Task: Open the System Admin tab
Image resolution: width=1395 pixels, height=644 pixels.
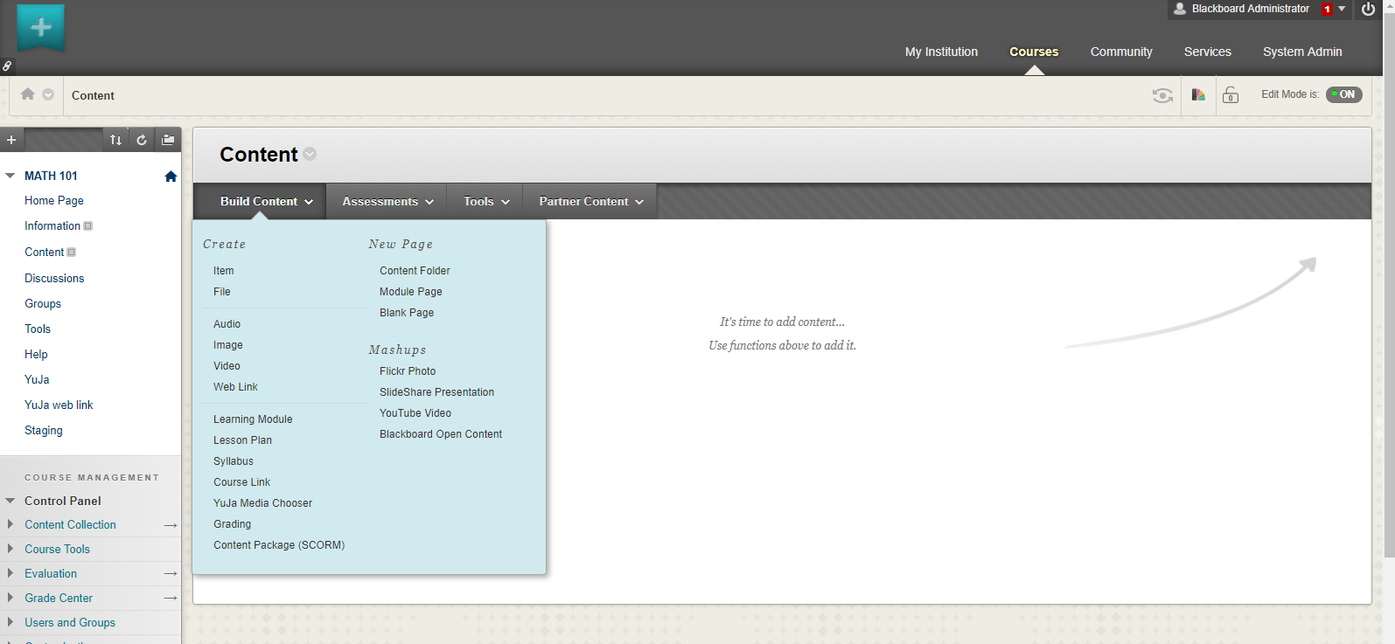Action: pos(1302,52)
